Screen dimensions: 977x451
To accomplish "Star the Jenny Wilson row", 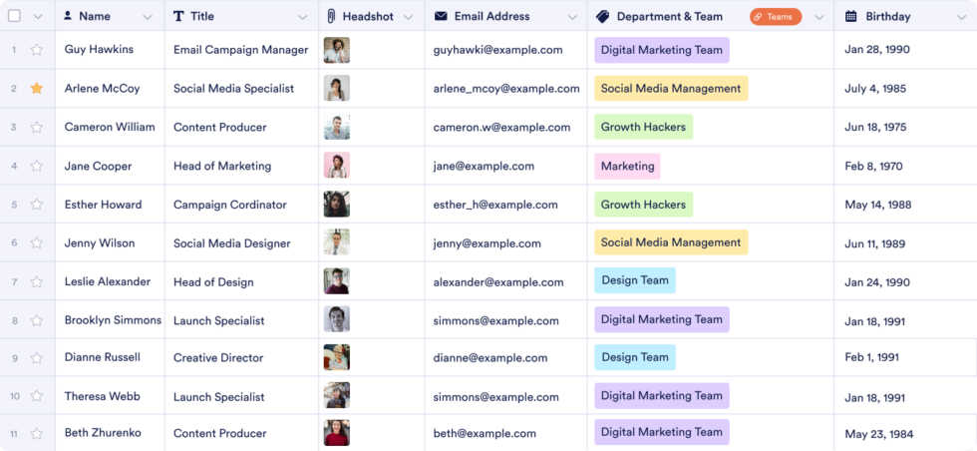I will tap(37, 243).
